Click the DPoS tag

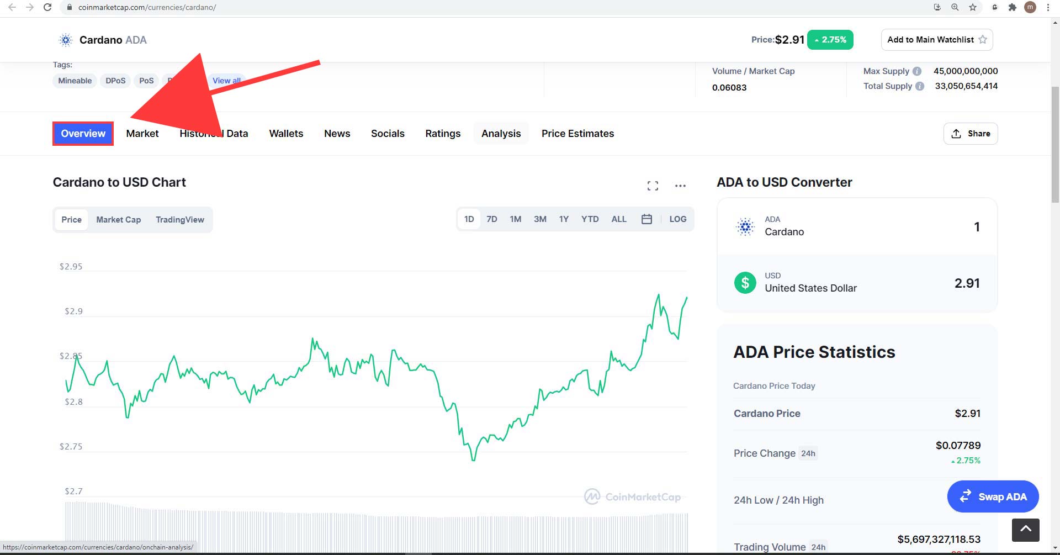click(x=115, y=81)
